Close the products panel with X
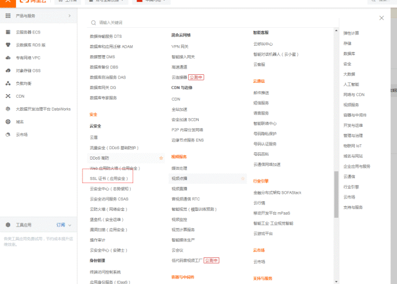The height and width of the screenshot is (284, 397). [x=382, y=18]
